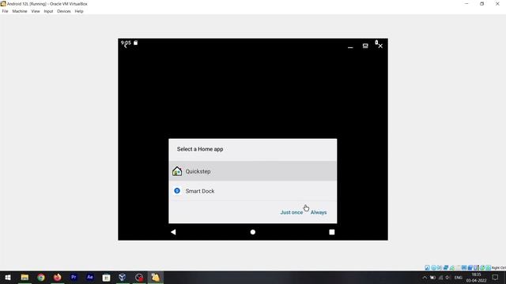Switch the ENG input language indicator
Viewport: 506px width, 284px height.
459,277
